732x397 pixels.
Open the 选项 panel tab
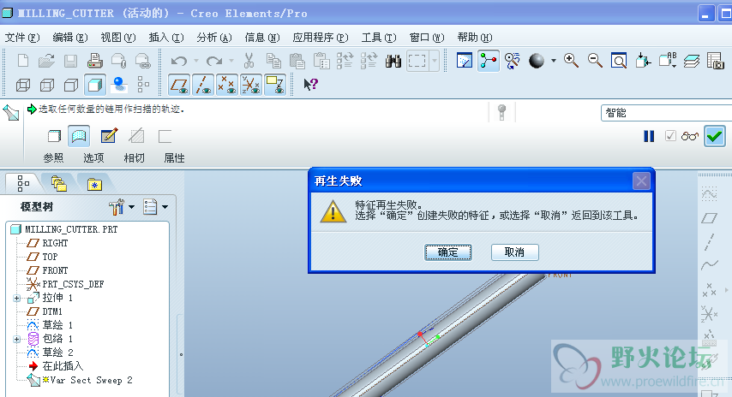[x=93, y=158]
